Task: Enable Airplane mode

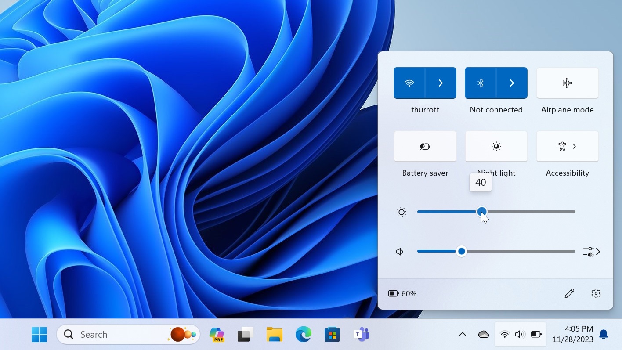Action: pos(567,83)
